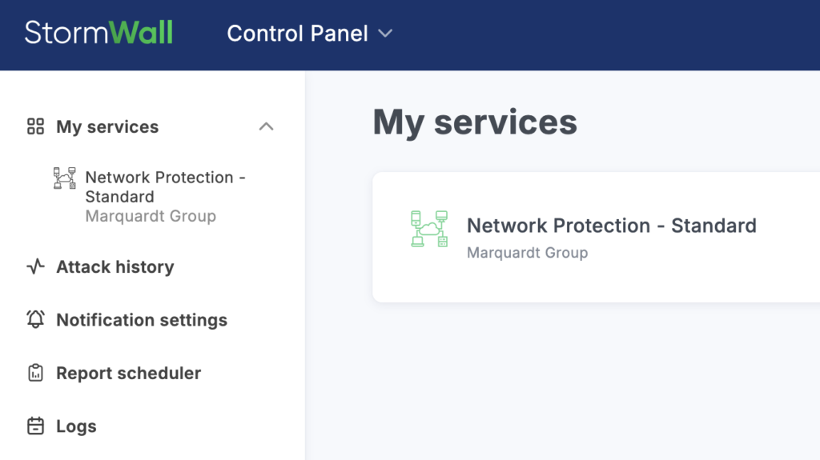Click the network icon in sidebar
This screenshot has width=820, height=460.
point(64,178)
